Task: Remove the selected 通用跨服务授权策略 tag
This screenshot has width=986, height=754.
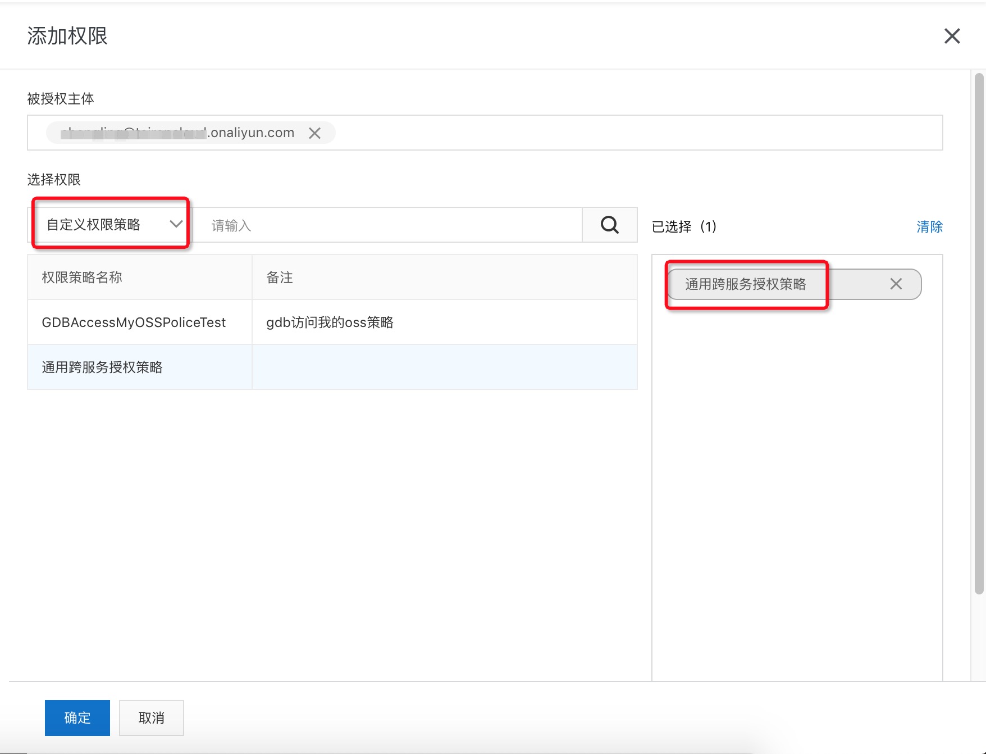Action: [896, 284]
